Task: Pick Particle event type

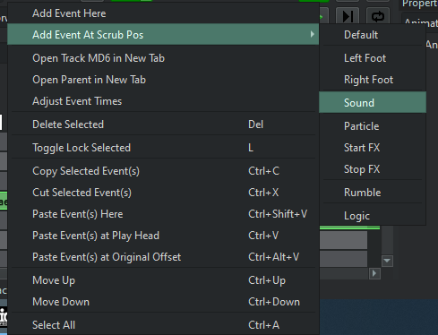Action: point(373,126)
